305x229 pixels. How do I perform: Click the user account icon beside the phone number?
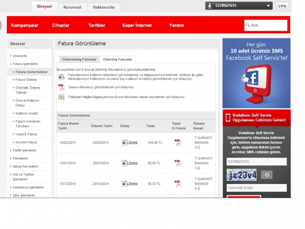click(209, 6)
